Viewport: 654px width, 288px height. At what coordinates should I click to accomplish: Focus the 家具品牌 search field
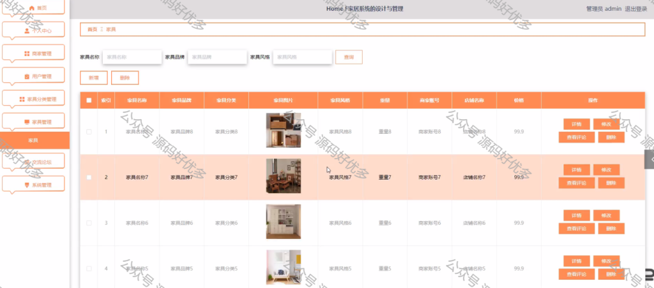217,57
